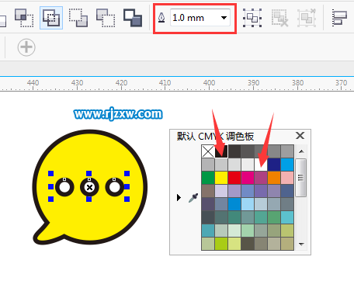
Task: Choose the yellow color swatch
Action: coord(221,178)
